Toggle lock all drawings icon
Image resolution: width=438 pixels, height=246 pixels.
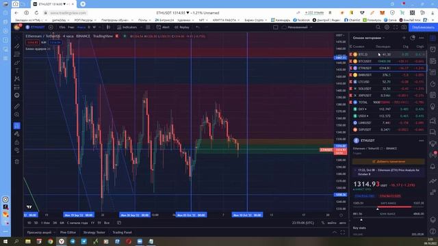pos(17,142)
